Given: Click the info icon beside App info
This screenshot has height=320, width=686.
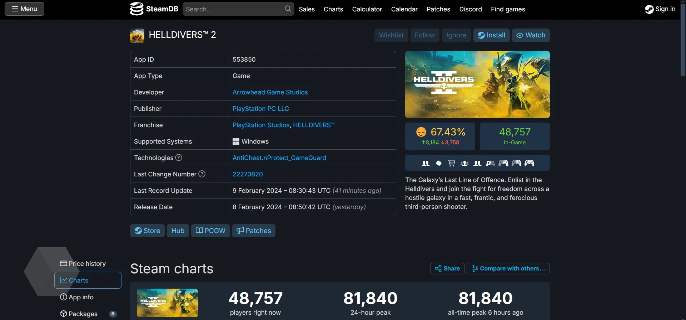Looking at the screenshot, I should [x=64, y=297].
